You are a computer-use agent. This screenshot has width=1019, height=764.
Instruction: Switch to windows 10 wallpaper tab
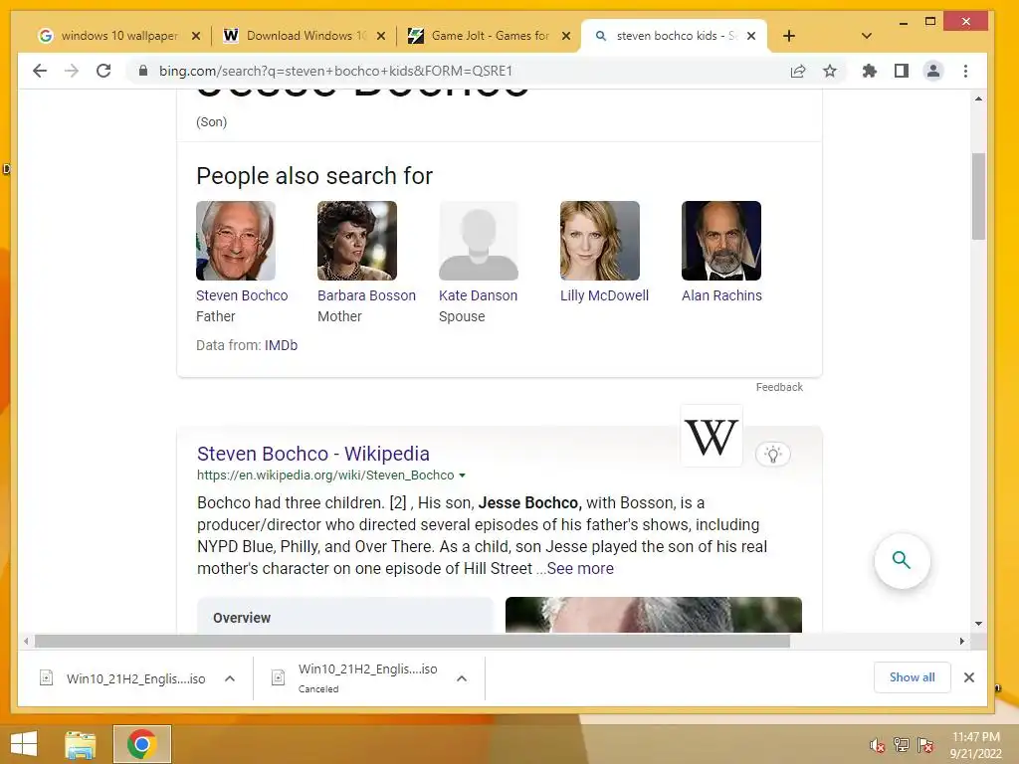pyautogui.click(x=119, y=36)
